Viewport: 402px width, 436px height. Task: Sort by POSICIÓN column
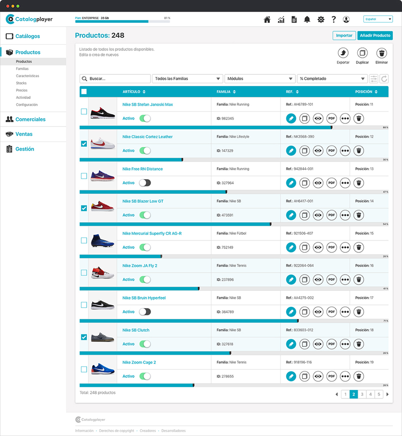tap(366, 92)
